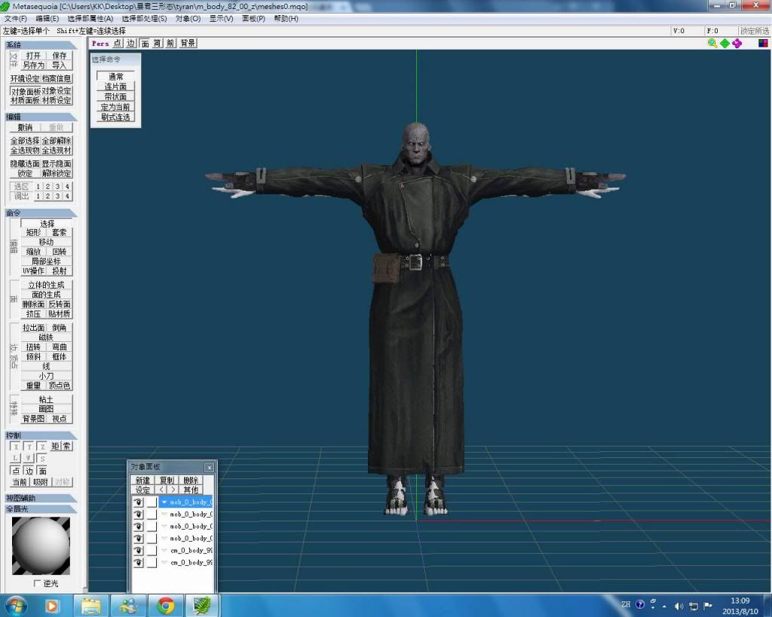Open the Action Center flag icon
Viewport: 772px width, 617px height.
[x=708, y=606]
